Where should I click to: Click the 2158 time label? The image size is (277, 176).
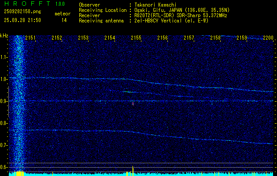pos(215,38)
